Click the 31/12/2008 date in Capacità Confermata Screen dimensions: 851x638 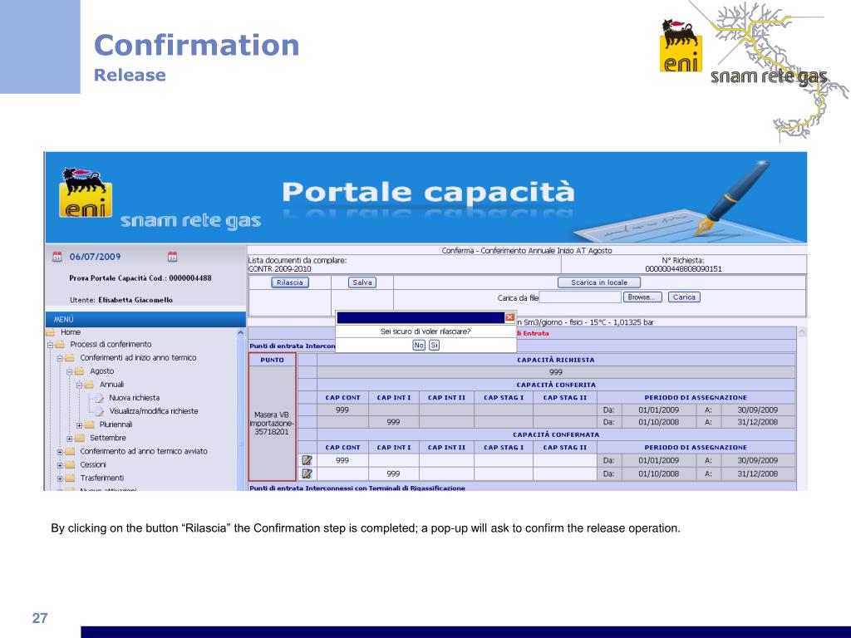pos(758,474)
